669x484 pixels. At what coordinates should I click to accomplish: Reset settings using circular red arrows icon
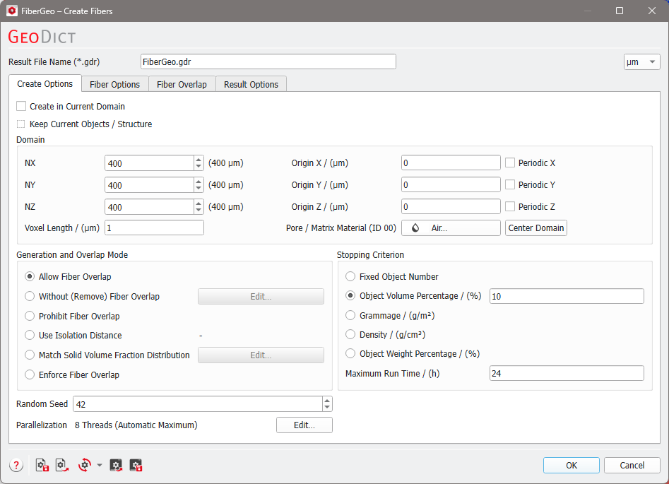(83, 465)
